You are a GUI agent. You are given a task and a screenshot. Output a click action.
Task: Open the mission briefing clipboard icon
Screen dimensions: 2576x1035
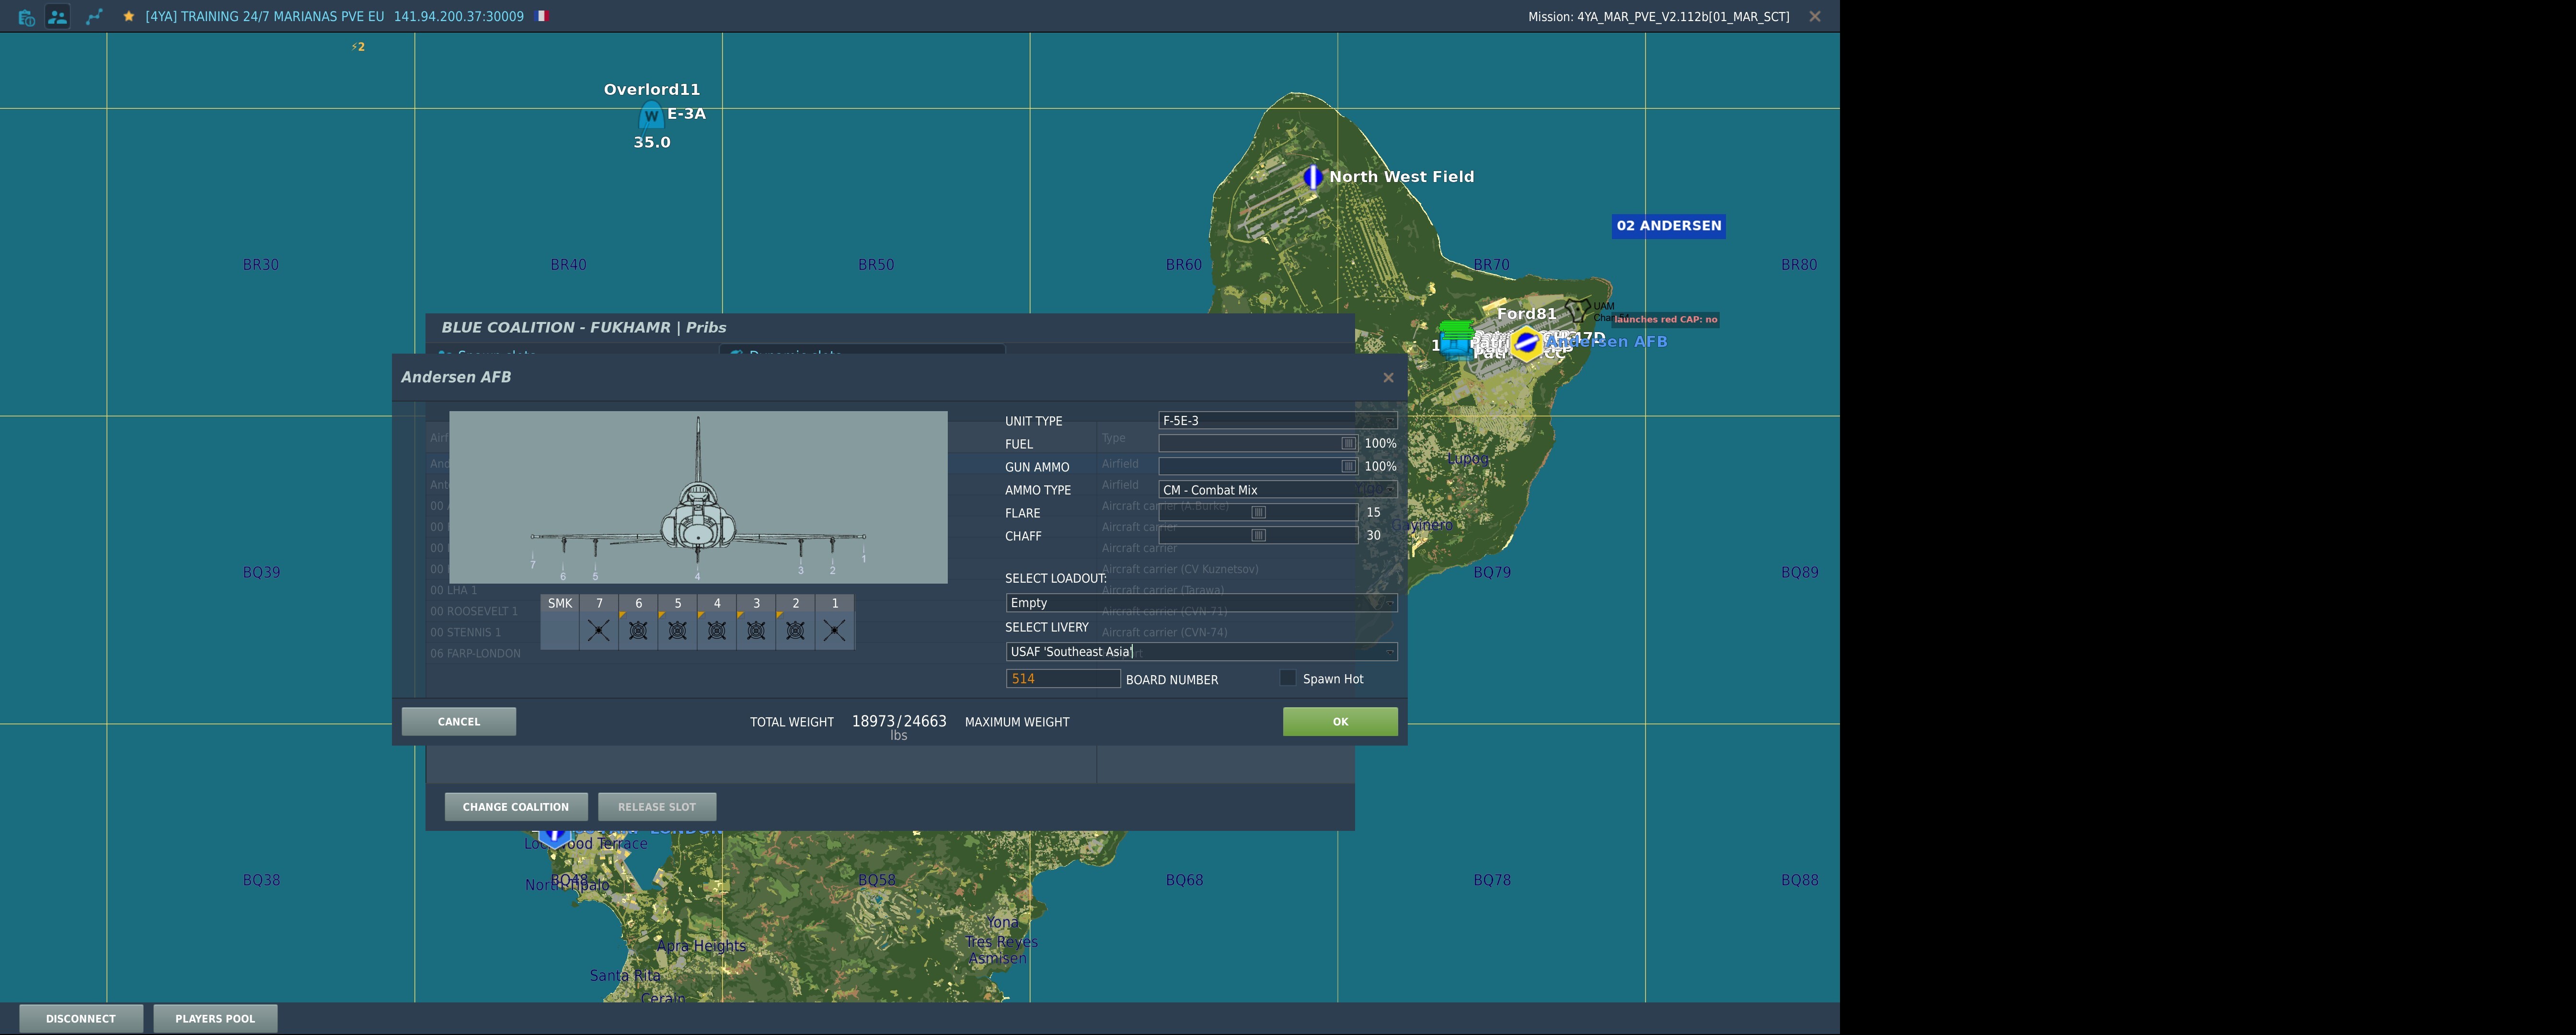coord(27,17)
